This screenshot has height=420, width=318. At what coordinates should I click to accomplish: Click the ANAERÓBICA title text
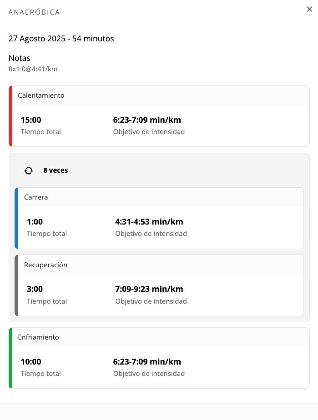pos(34,12)
